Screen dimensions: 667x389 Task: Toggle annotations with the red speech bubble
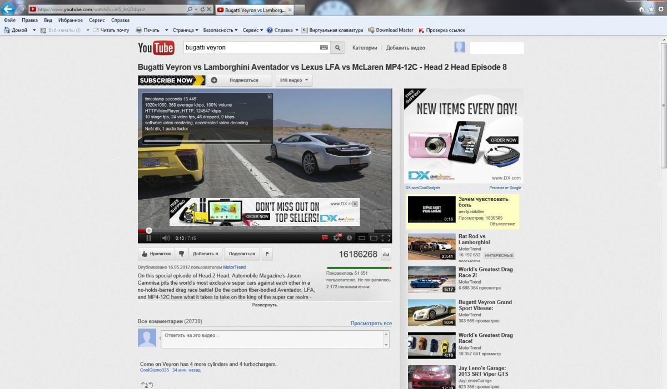click(x=325, y=238)
